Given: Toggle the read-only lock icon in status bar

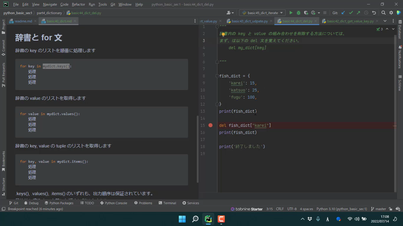Looking at the screenshot, I should tap(390, 209).
